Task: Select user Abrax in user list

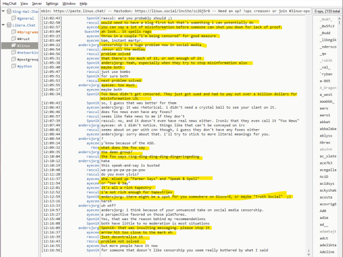Action: coord(325,142)
